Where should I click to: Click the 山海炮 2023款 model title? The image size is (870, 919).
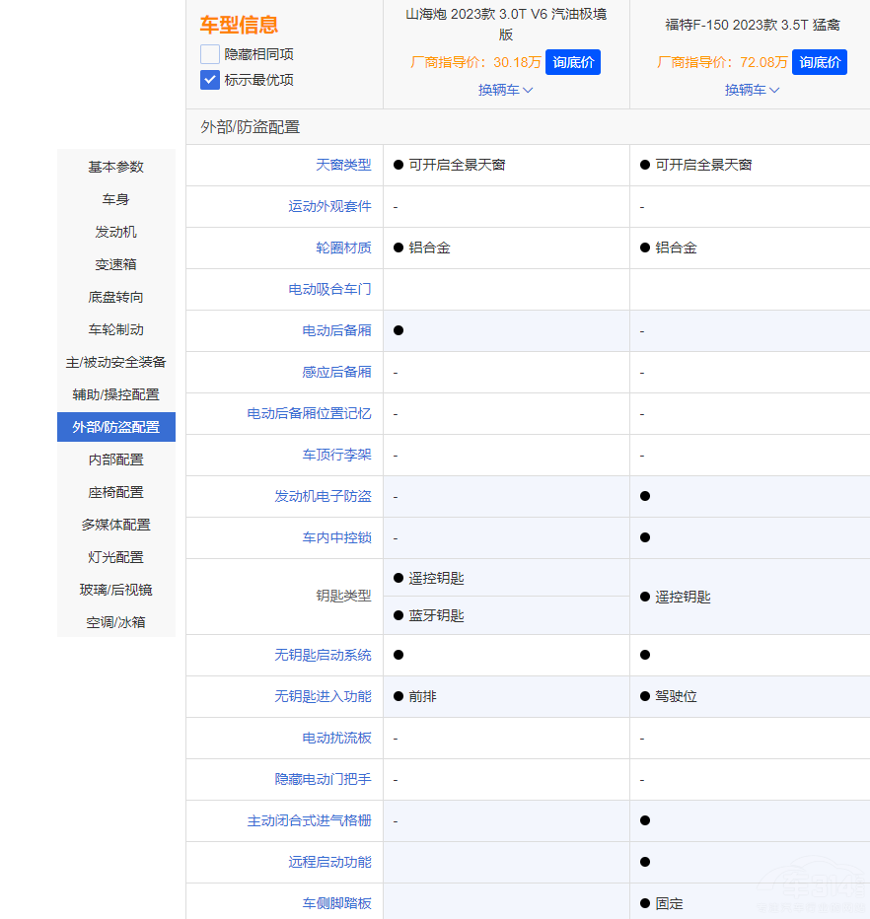click(506, 24)
